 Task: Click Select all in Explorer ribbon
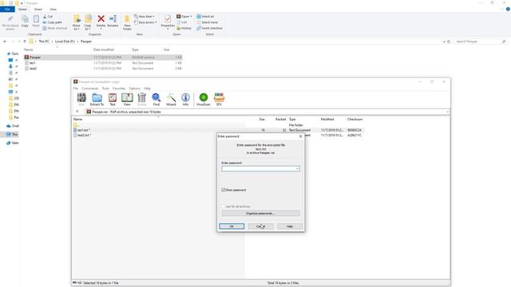pyautogui.click(x=205, y=16)
